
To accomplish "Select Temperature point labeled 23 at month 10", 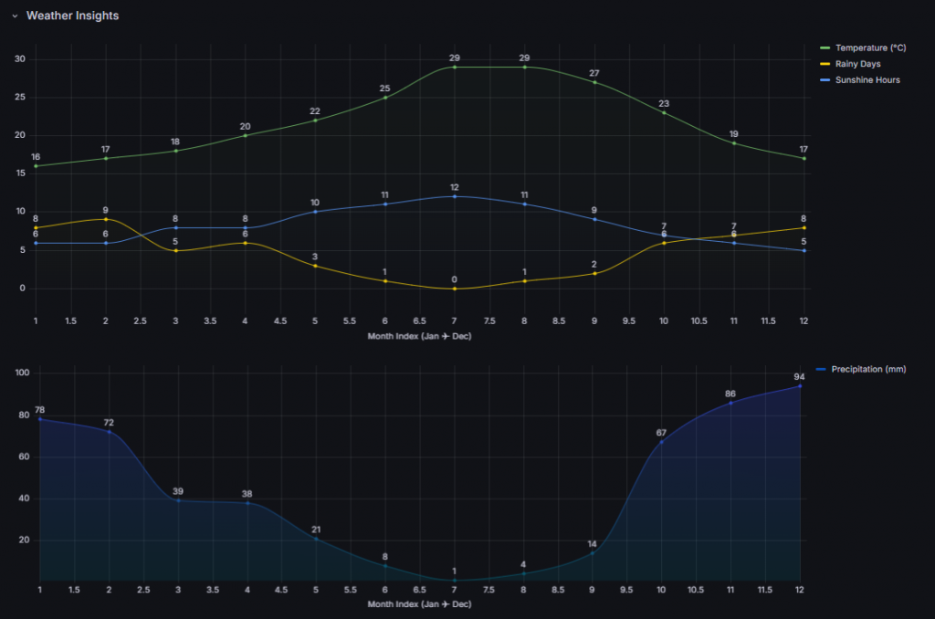I will (664, 112).
